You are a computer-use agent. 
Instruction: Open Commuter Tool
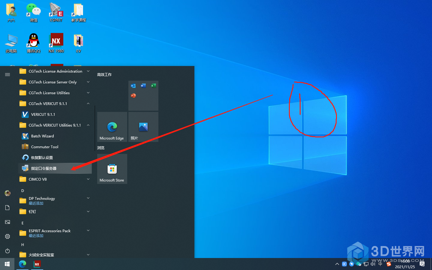click(x=55, y=147)
